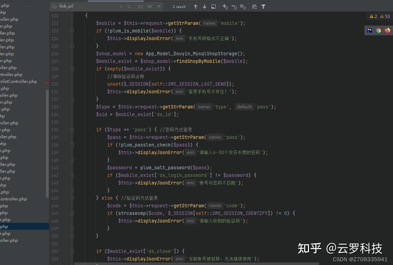393x265 pixels.
Task: Toggle Regex search option
Action: tap(159, 7)
